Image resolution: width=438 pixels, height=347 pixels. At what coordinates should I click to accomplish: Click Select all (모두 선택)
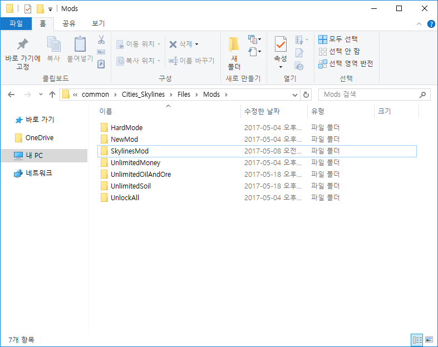click(x=338, y=39)
